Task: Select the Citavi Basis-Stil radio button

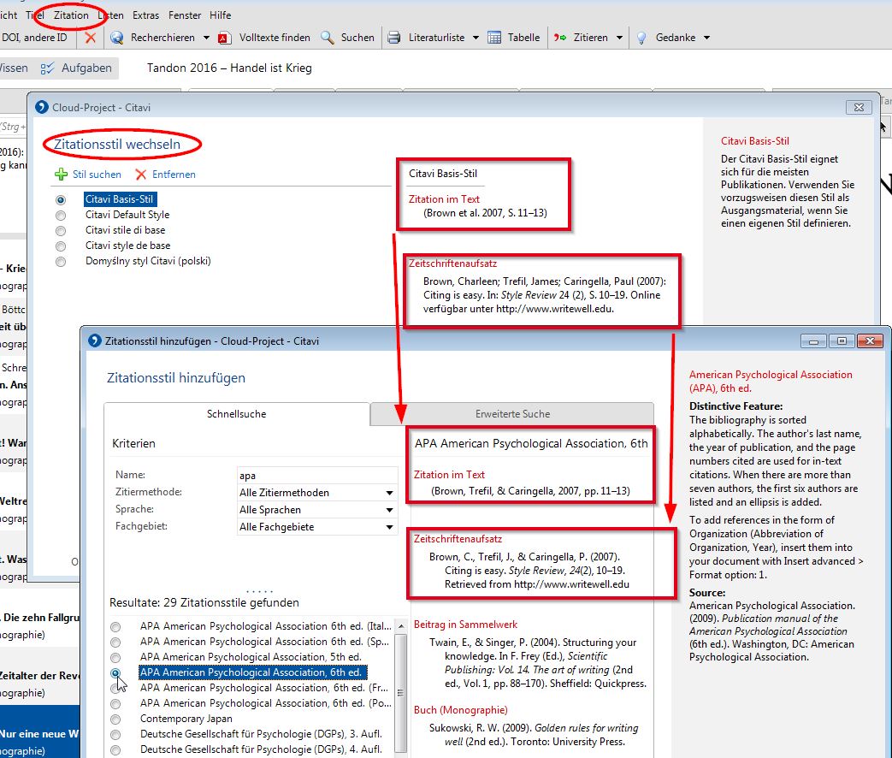Action: [61, 199]
